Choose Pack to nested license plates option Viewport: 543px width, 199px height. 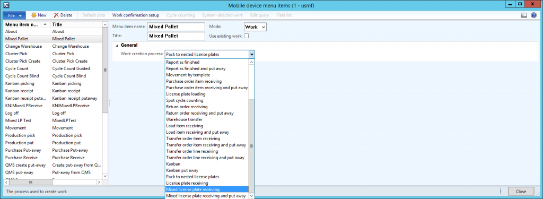pos(207,177)
